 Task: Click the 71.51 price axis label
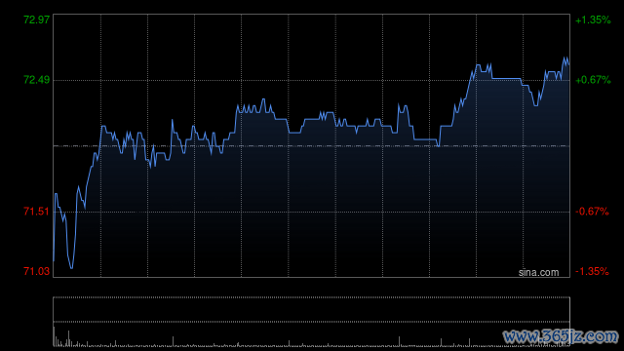[x=37, y=212]
